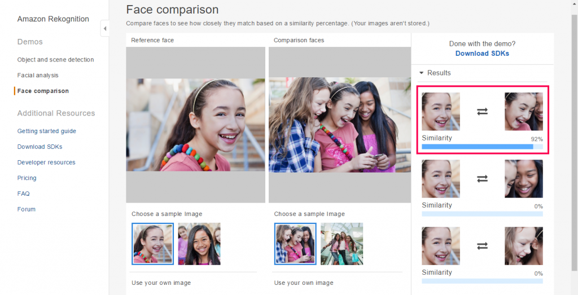This screenshot has width=578, height=295.
Task: Click the large Reference face image
Action: [195, 125]
